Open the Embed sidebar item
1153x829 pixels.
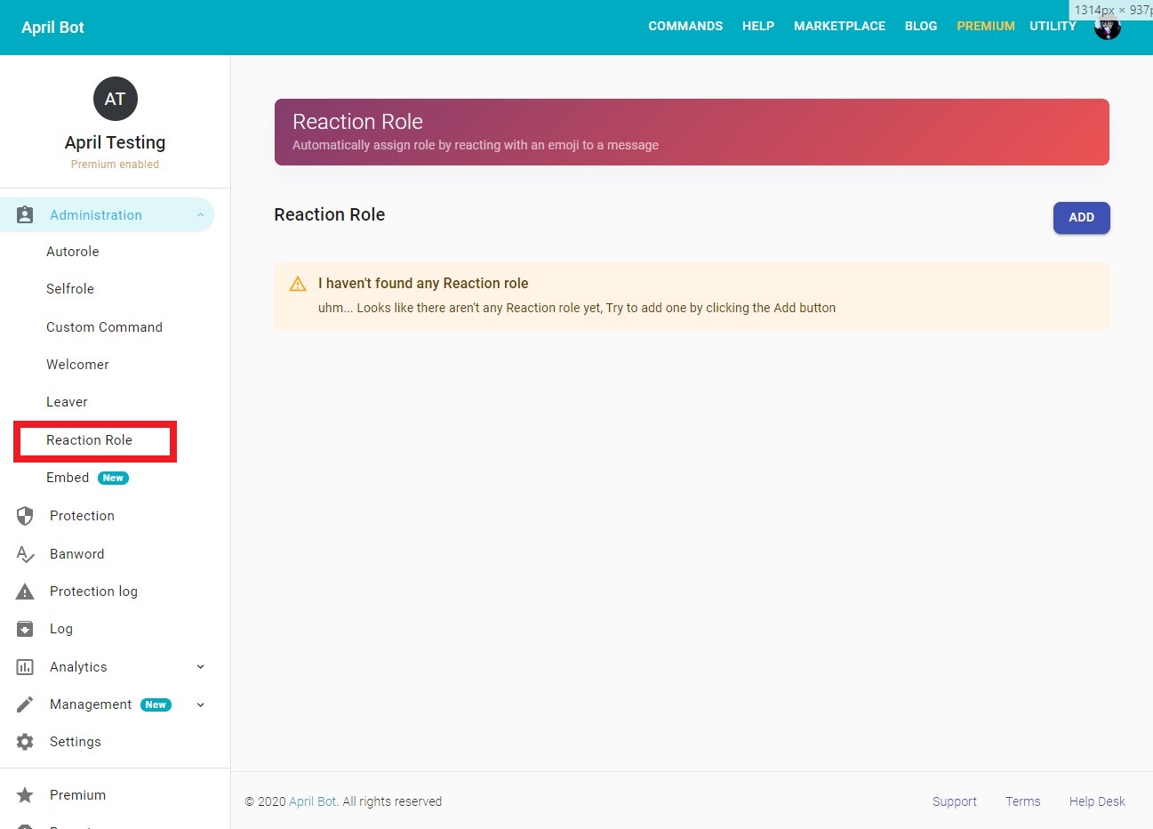(x=68, y=478)
